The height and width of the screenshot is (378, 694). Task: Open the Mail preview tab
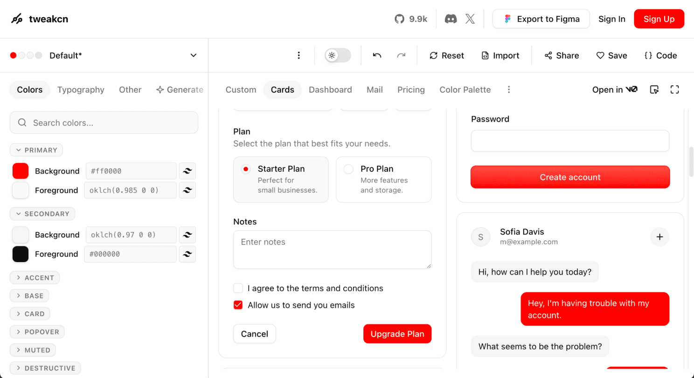[375, 89]
